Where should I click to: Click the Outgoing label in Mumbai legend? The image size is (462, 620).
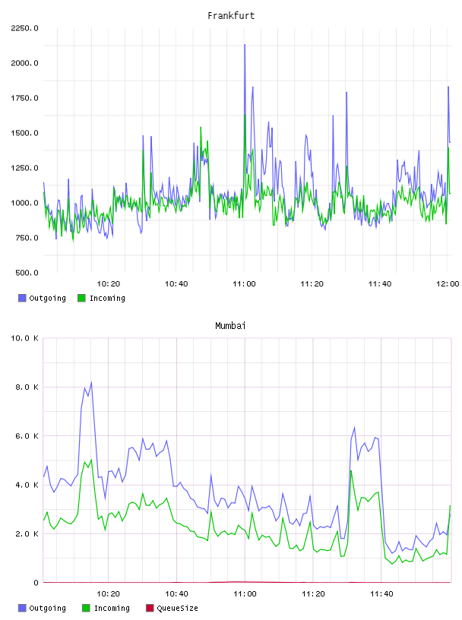[47, 609]
